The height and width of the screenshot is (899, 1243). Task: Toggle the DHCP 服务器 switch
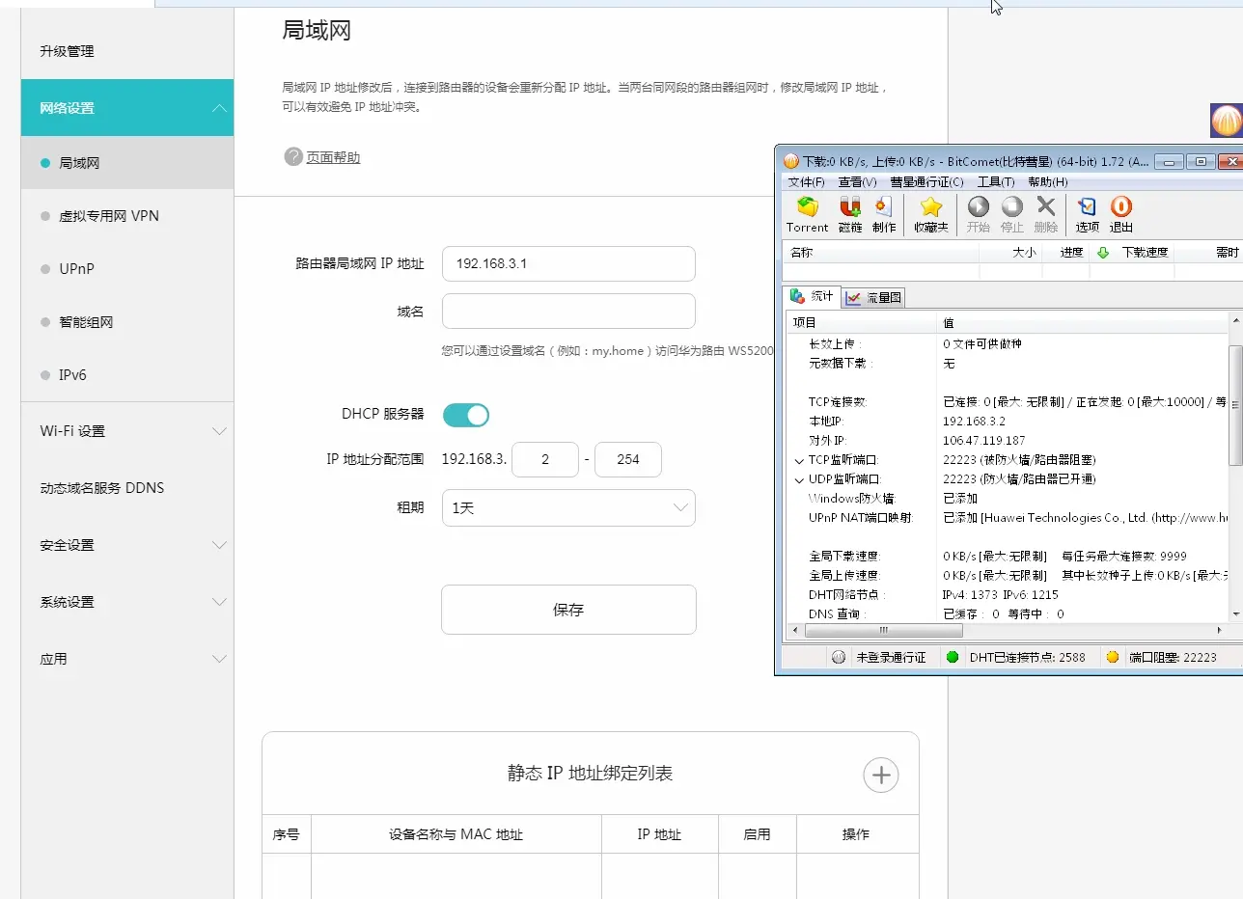click(466, 415)
